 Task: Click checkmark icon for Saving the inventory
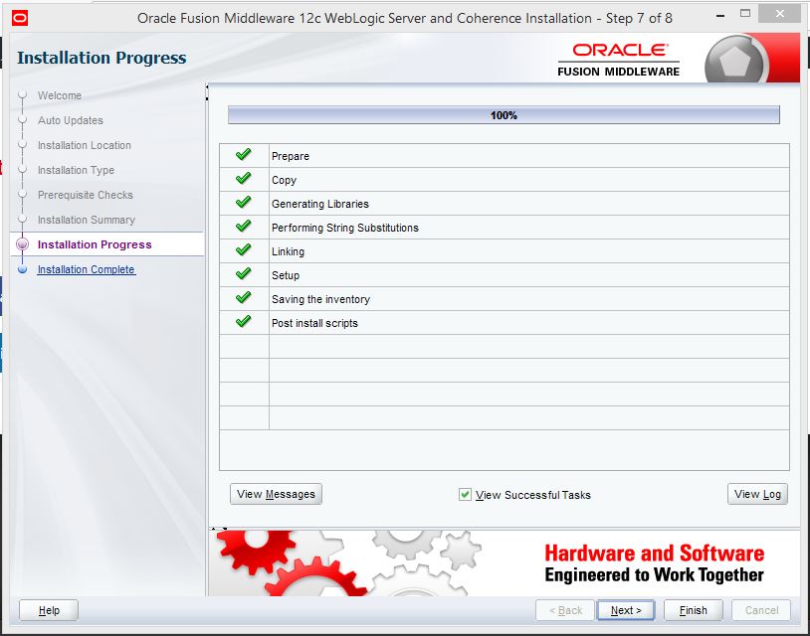point(243,298)
